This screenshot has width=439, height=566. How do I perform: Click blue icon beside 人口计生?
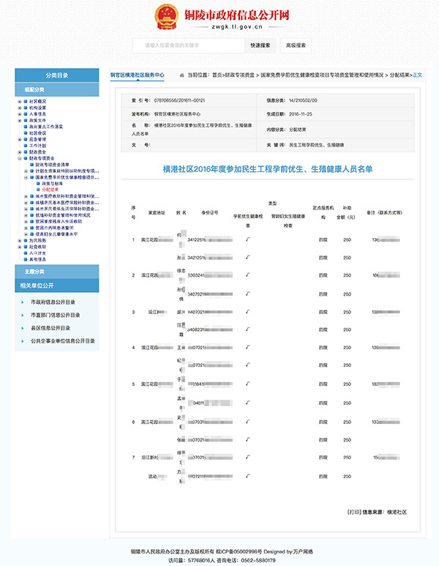click(26, 253)
